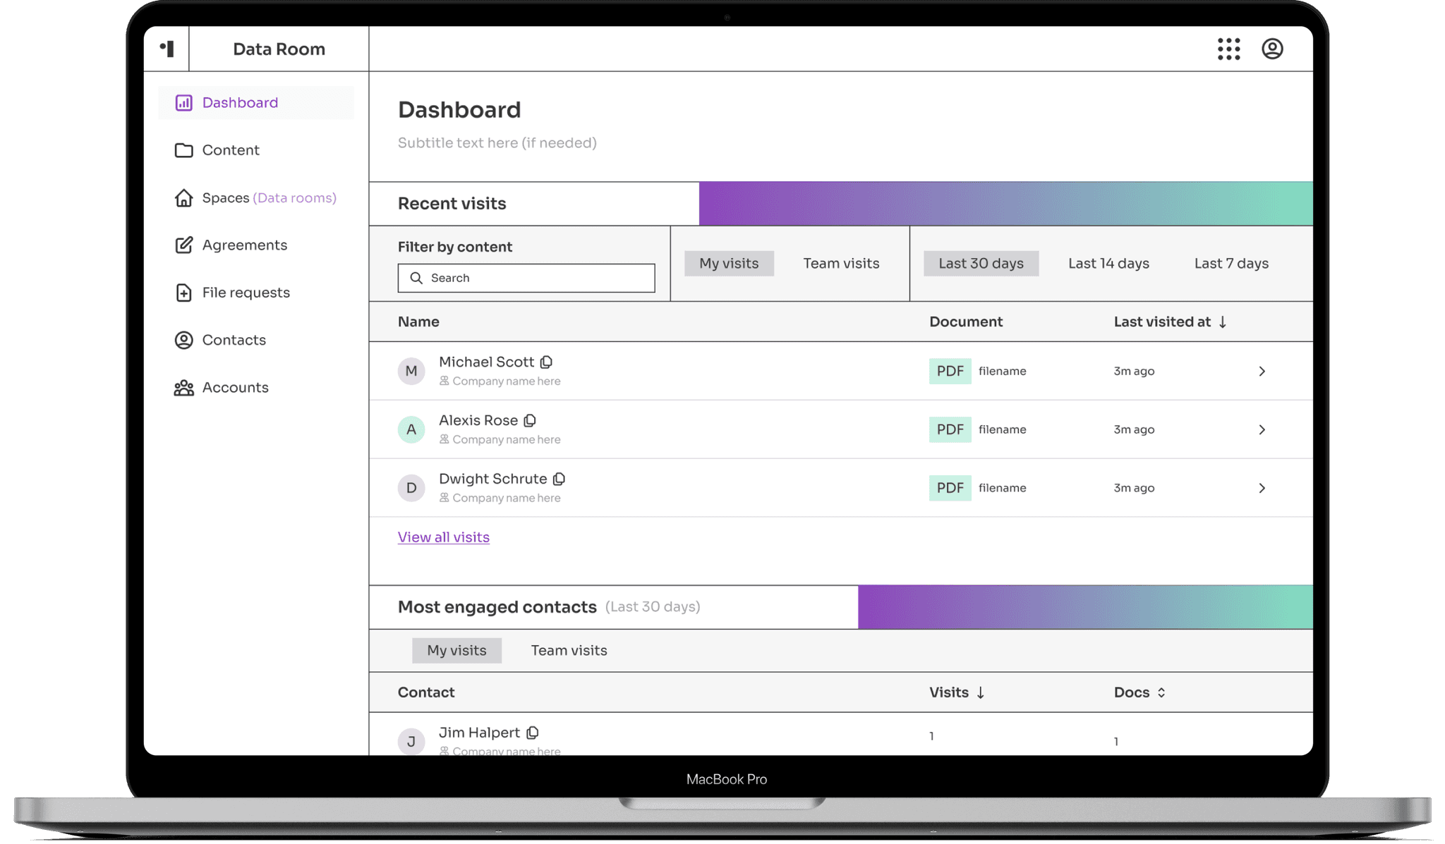Image resolution: width=1445 pixels, height=844 pixels.
Task: Click the Accounts group icon
Action: point(183,388)
